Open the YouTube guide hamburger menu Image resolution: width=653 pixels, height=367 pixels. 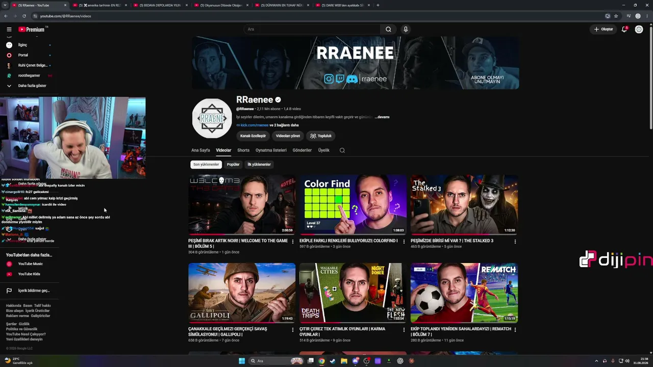point(9,30)
